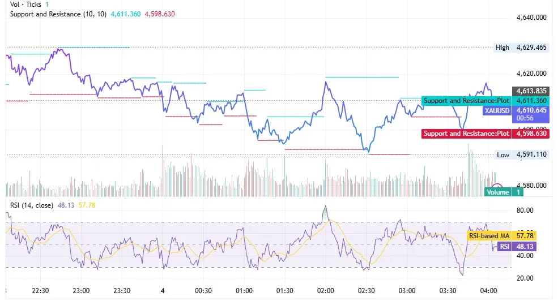Click the 02:30 time axis label

click(366, 291)
